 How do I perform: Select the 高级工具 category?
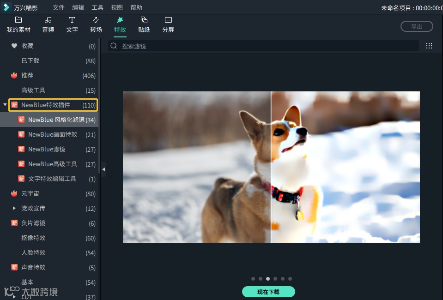coord(49,90)
